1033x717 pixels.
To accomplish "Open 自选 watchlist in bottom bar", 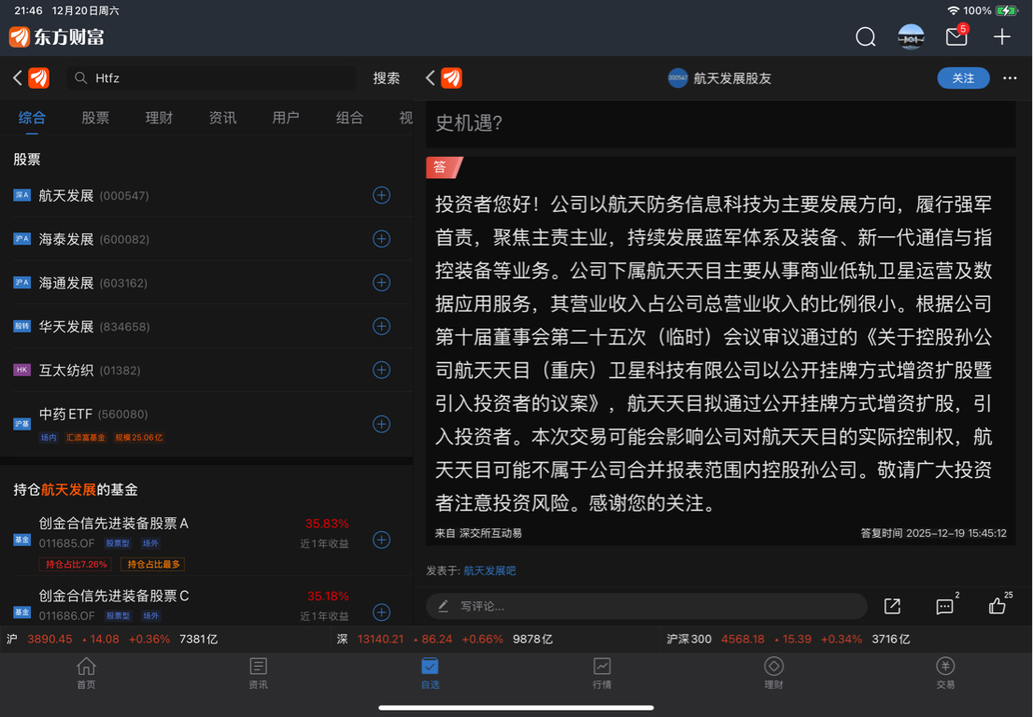I will coord(431,673).
